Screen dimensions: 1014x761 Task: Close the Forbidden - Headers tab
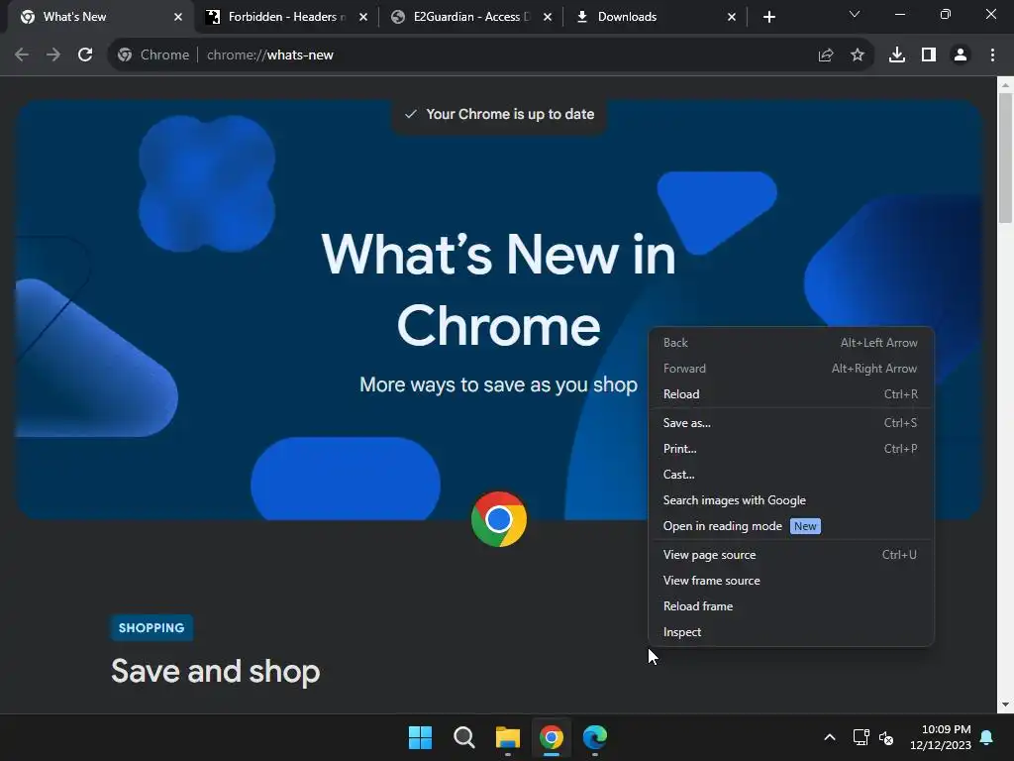coord(363,17)
